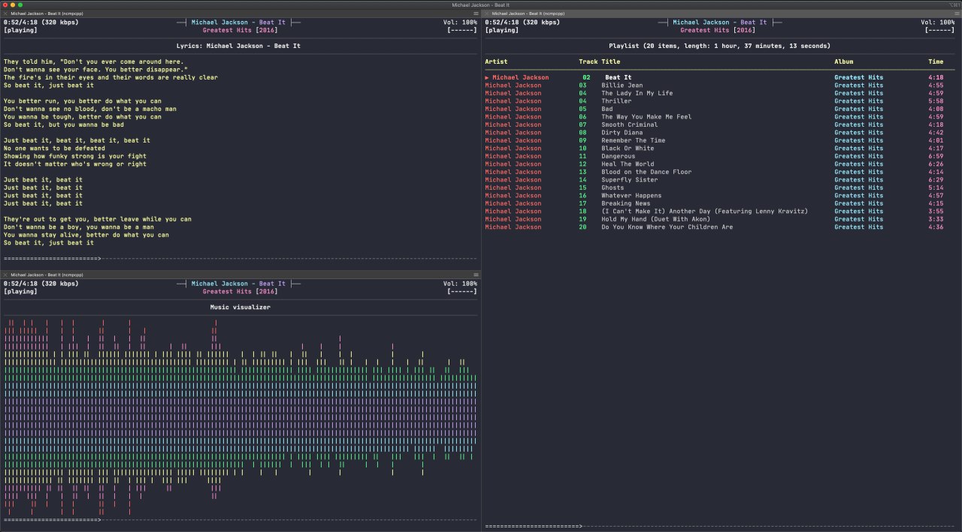Viewport: 962px width, 532px height.
Task: Select the Album column header in playlist
Action: [x=843, y=62]
